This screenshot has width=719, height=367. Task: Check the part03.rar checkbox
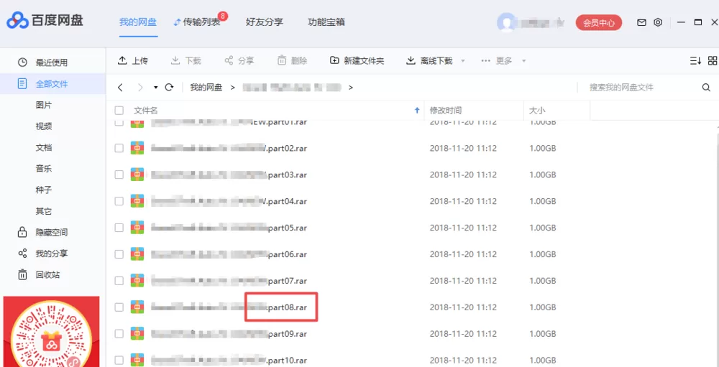[119, 175]
